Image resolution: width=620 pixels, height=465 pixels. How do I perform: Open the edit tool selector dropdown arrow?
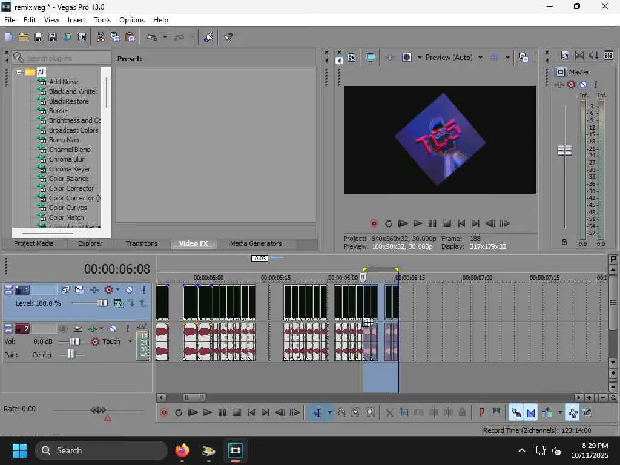pos(329,412)
